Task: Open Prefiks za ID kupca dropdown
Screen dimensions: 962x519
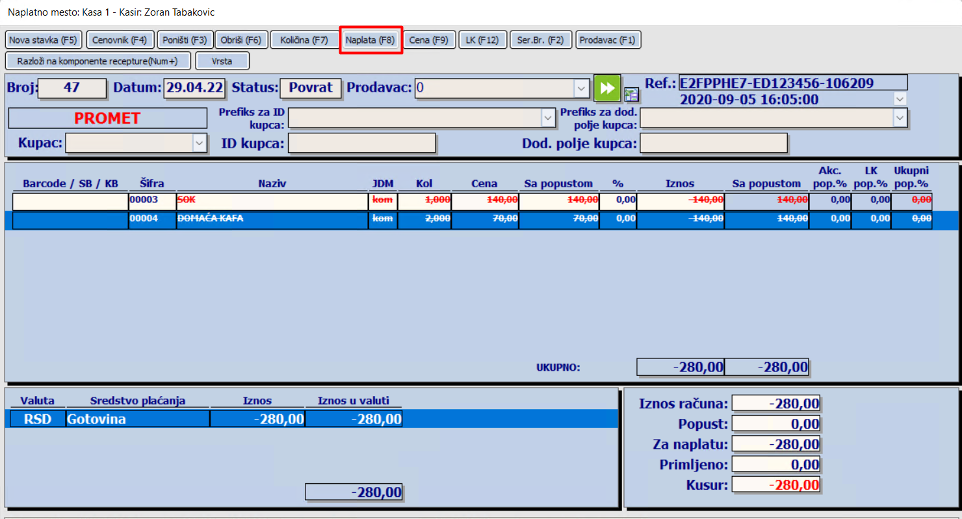Action: click(547, 117)
